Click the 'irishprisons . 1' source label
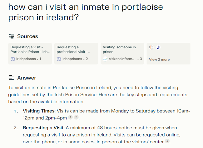Screen dimensions: 203x148 coord(28,59)
